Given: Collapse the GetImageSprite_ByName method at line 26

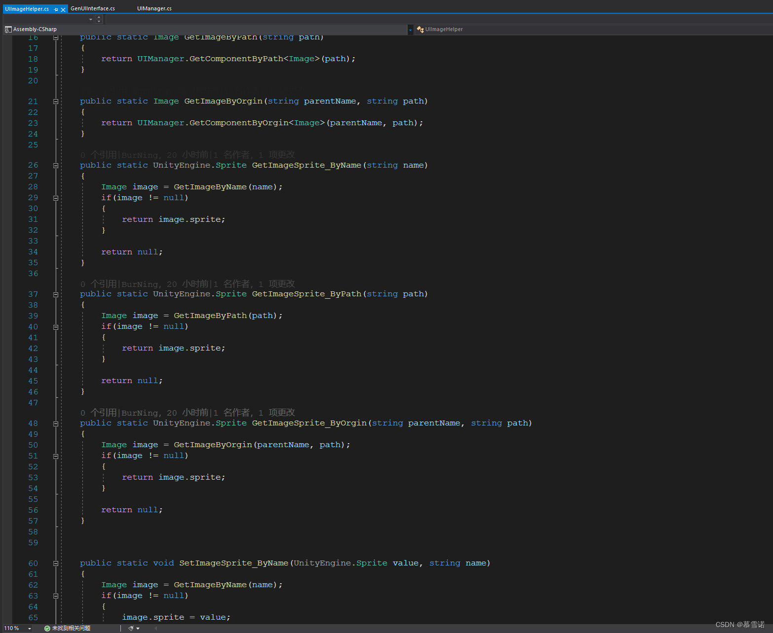Looking at the screenshot, I should pyautogui.click(x=56, y=166).
